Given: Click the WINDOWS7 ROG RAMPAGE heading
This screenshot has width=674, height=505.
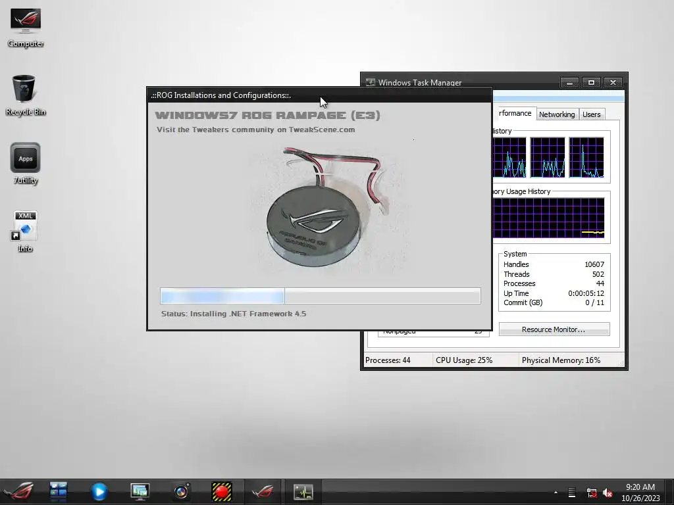Looking at the screenshot, I should point(267,115).
